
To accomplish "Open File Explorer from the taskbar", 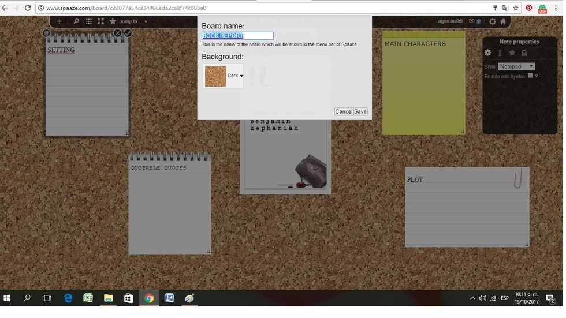I will 109,298.
